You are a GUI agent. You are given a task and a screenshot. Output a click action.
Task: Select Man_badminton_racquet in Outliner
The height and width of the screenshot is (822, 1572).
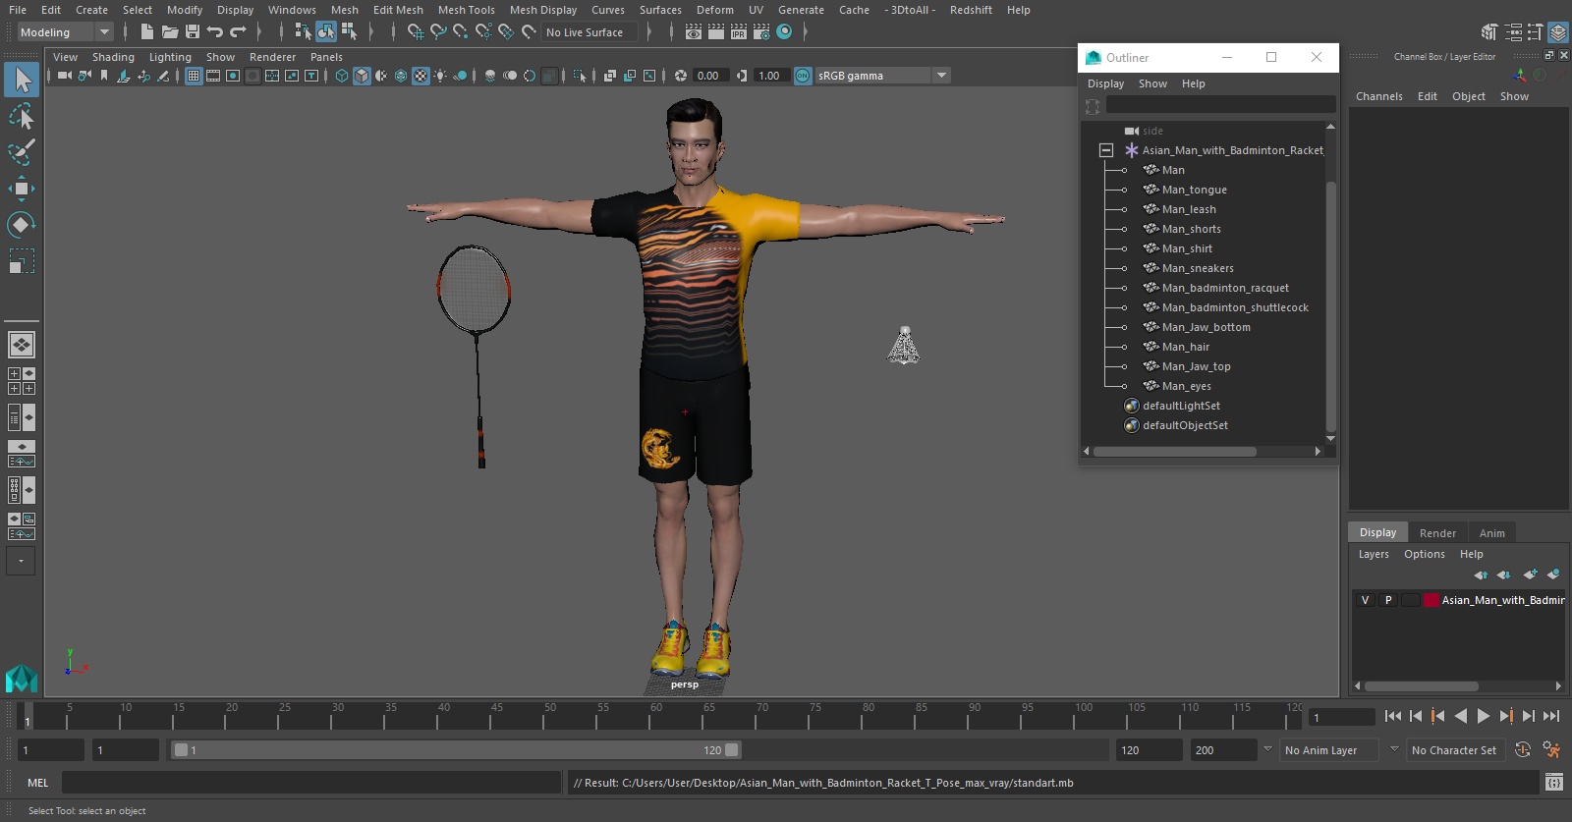click(x=1224, y=288)
